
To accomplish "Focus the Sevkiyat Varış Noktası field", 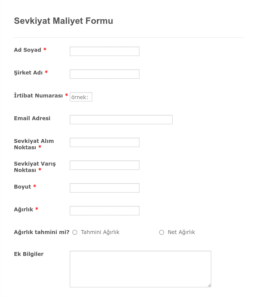I will (x=104, y=165).
